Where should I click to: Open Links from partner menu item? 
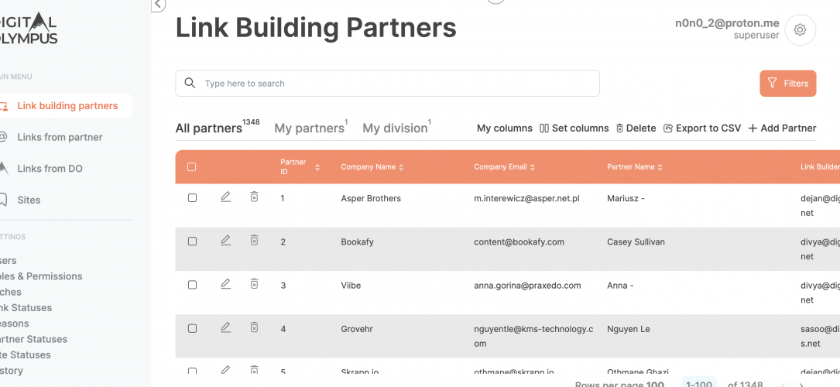coord(60,137)
